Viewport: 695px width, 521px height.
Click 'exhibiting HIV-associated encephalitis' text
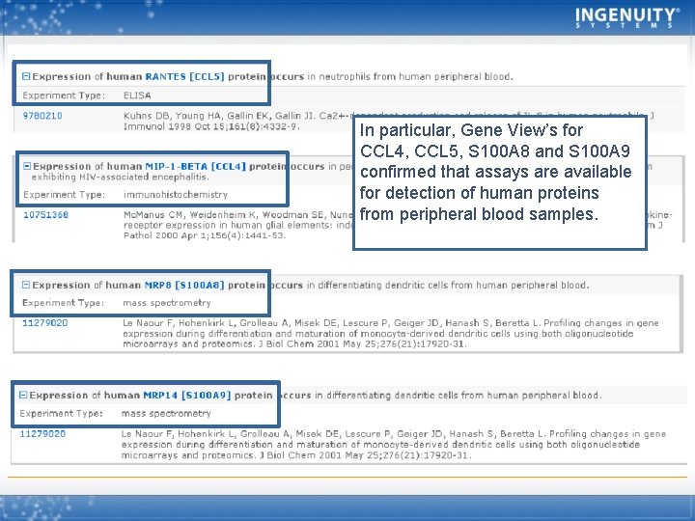(x=120, y=177)
